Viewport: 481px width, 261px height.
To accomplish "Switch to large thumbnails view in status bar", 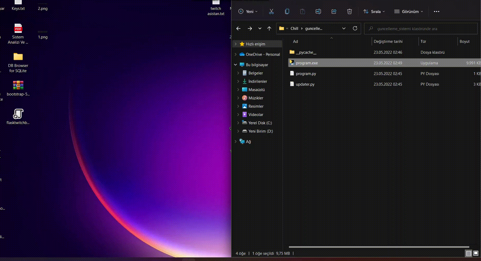I will point(476,253).
